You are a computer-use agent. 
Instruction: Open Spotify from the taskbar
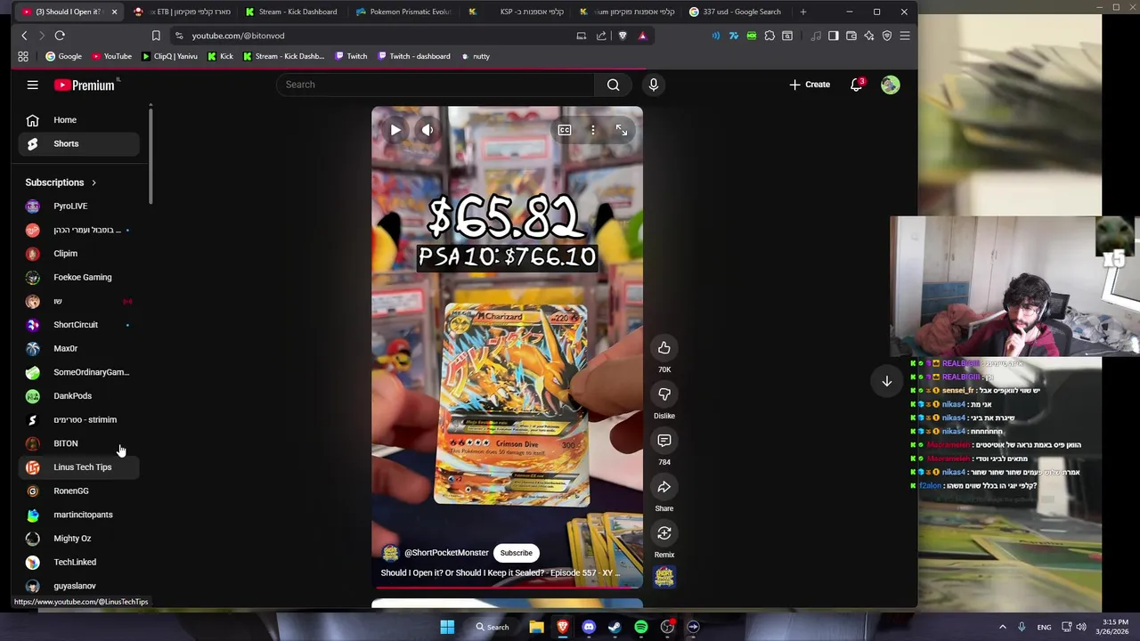tap(641, 627)
